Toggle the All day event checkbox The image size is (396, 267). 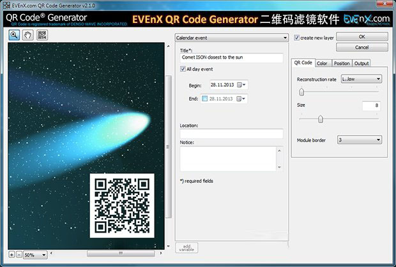click(183, 69)
